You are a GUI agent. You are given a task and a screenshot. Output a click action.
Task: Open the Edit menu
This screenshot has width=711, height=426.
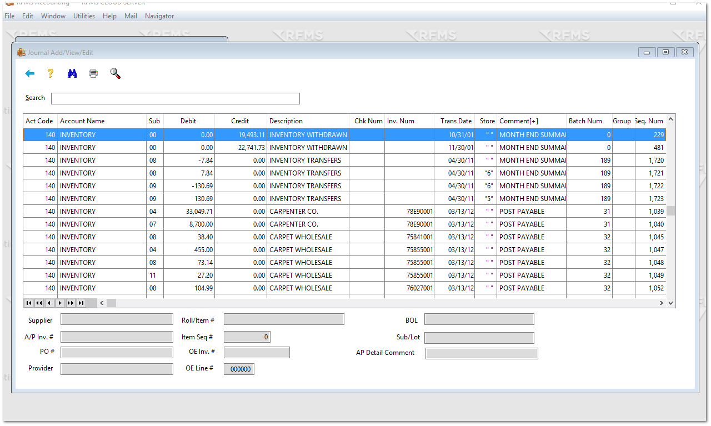(28, 16)
